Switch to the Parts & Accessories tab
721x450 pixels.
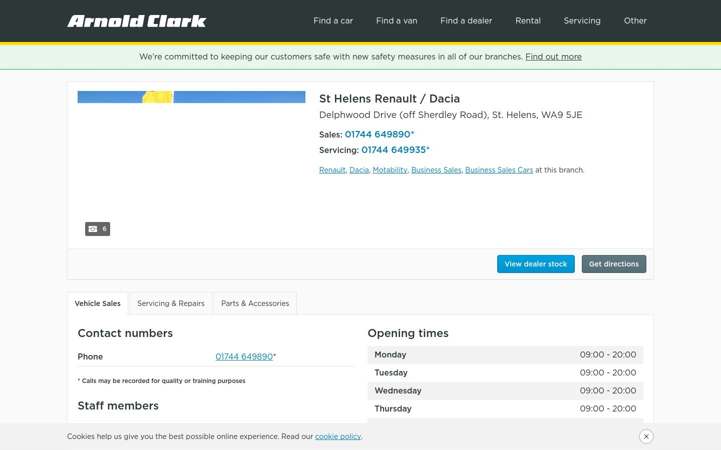(255, 303)
